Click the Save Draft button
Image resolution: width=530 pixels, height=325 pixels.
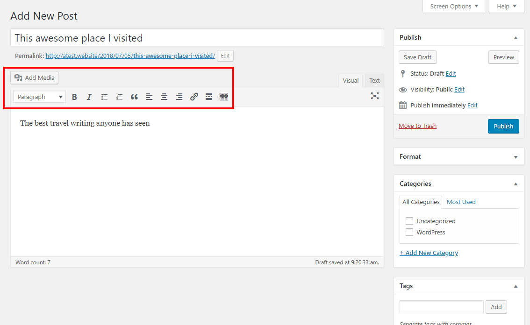[417, 57]
